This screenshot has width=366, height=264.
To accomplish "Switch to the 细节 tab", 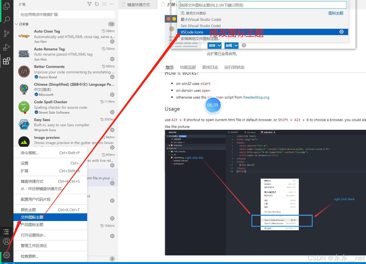I will pyautogui.click(x=169, y=67).
